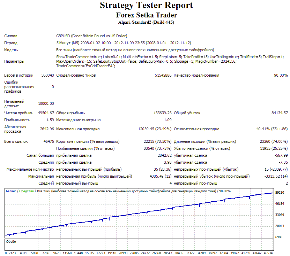Screen dimensions: 290x256
Task: Click the 'TradeComment="FxGridTraderEA"' line
Action: click(85, 66)
